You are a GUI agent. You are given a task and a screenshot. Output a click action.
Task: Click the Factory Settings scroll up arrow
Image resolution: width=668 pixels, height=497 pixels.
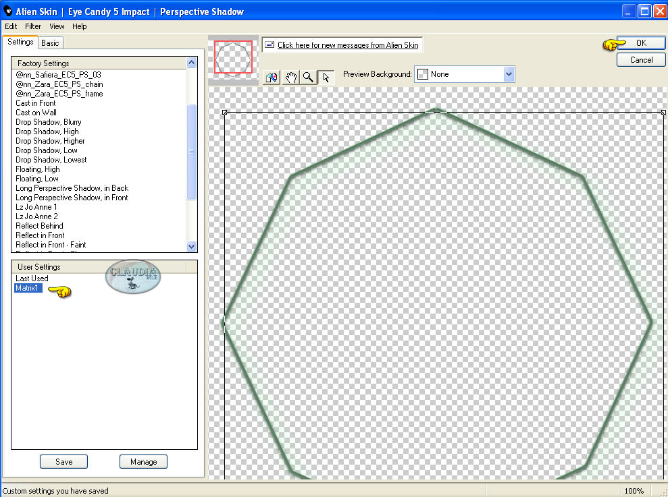191,63
